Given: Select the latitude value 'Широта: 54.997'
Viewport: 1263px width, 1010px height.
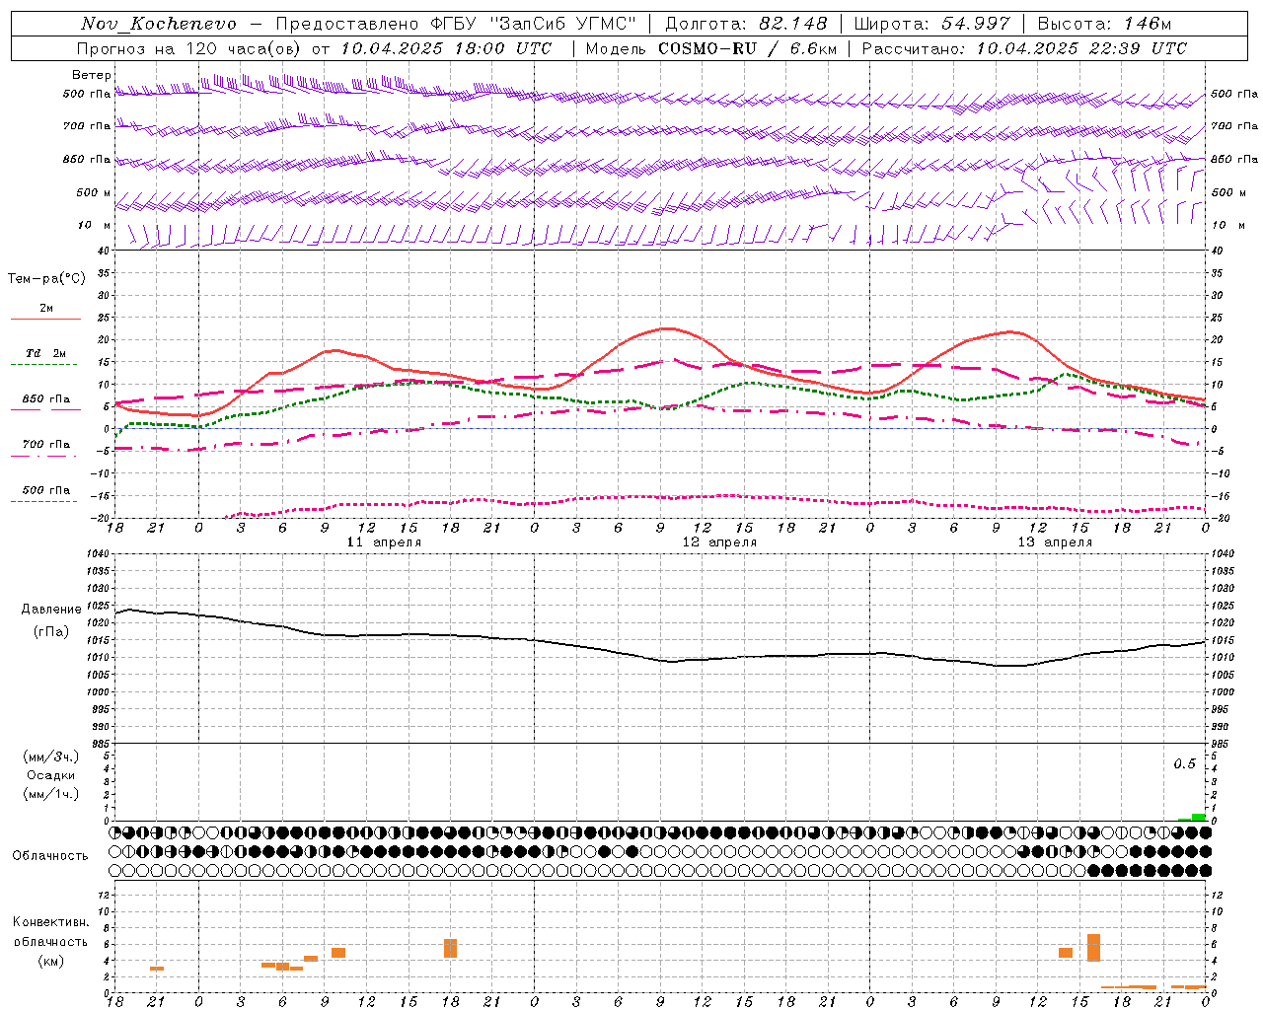Looking at the screenshot, I should pos(931,24).
